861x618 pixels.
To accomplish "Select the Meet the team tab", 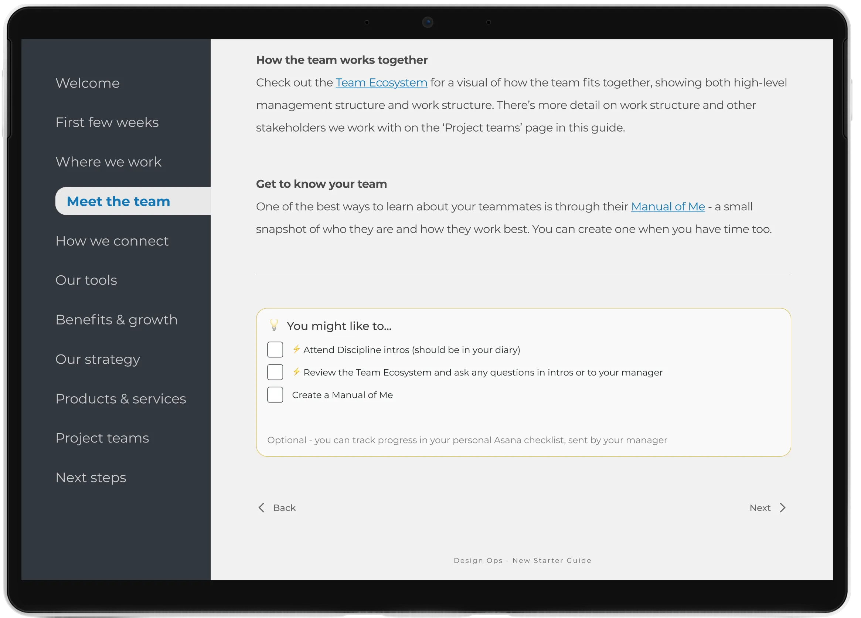I will tap(118, 201).
